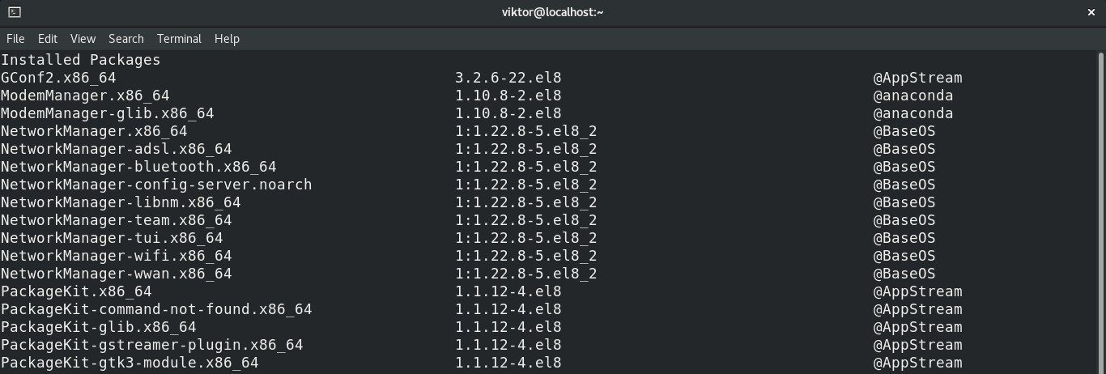Click the title text viktor@localhost:~

point(553,12)
